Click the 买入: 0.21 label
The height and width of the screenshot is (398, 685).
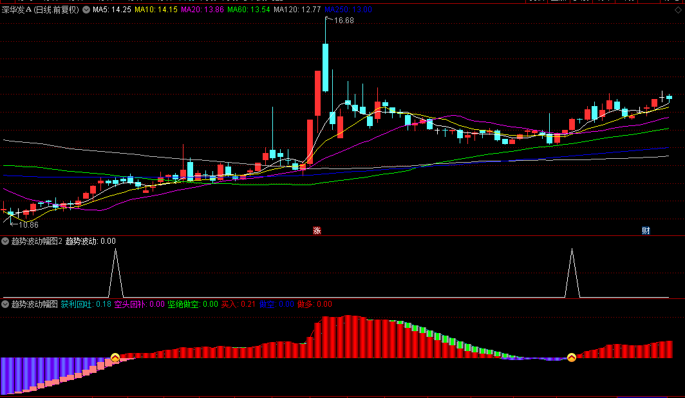238,304
